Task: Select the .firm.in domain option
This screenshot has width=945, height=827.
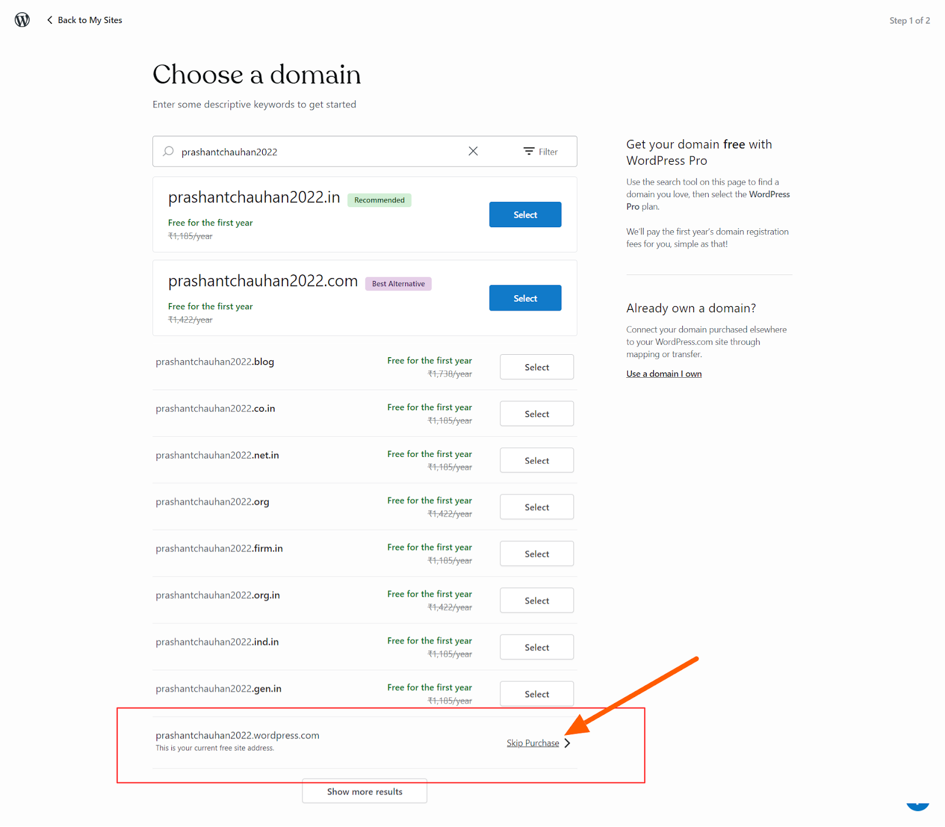Action: [536, 554]
